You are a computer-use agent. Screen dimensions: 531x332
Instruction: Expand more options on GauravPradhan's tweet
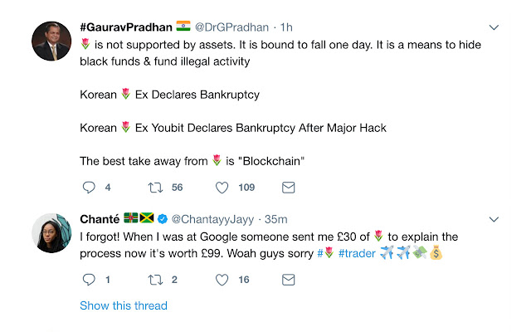point(494,27)
